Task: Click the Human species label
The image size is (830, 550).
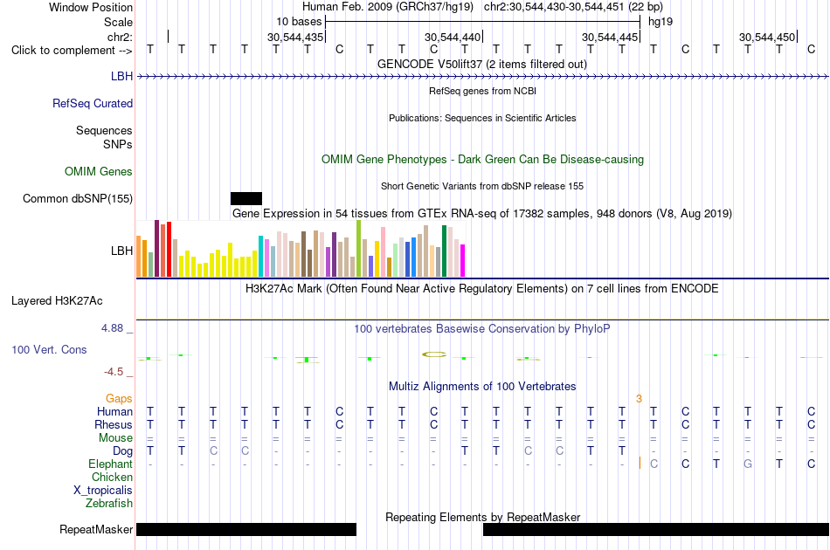Action: pyautogui.click(x=114, y=411)
